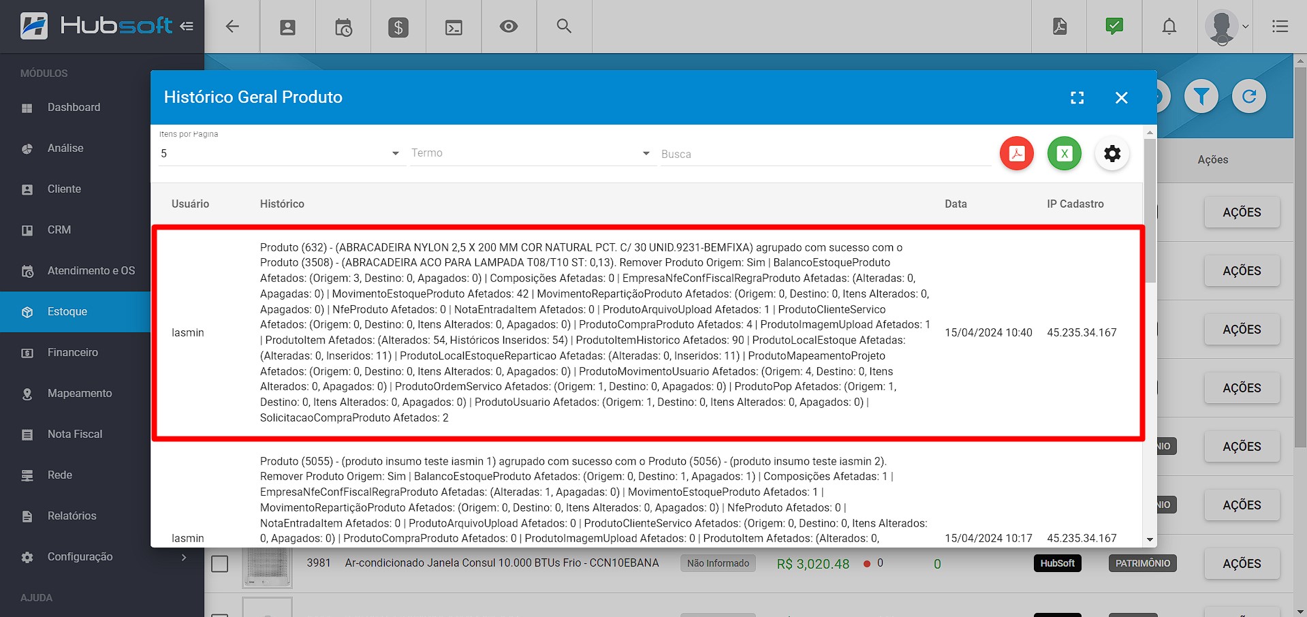1307x617 pixels.
Task: Sort by Usuário column header
Action: [190, 204]
